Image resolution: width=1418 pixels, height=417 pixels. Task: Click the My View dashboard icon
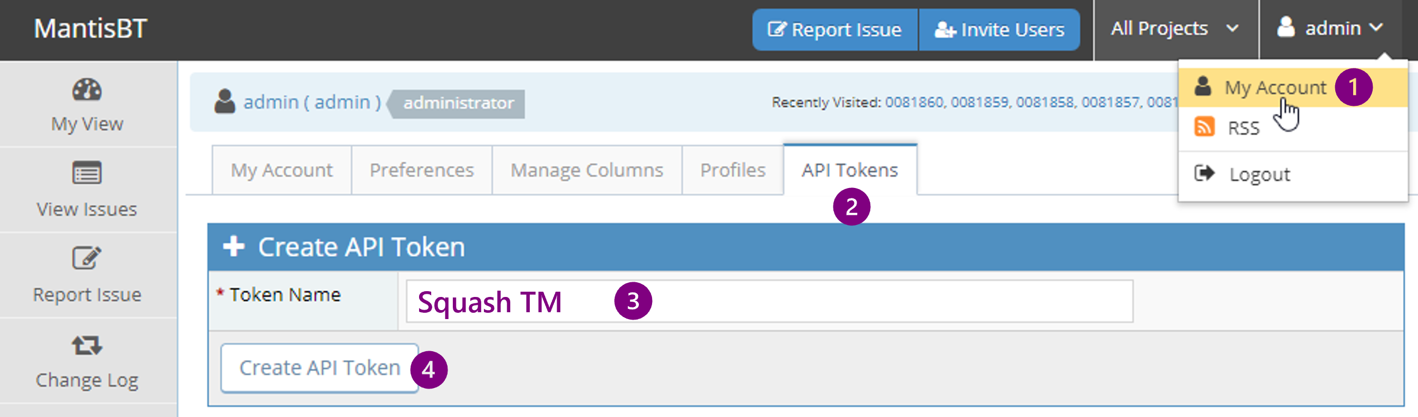[x=87, y=90]
